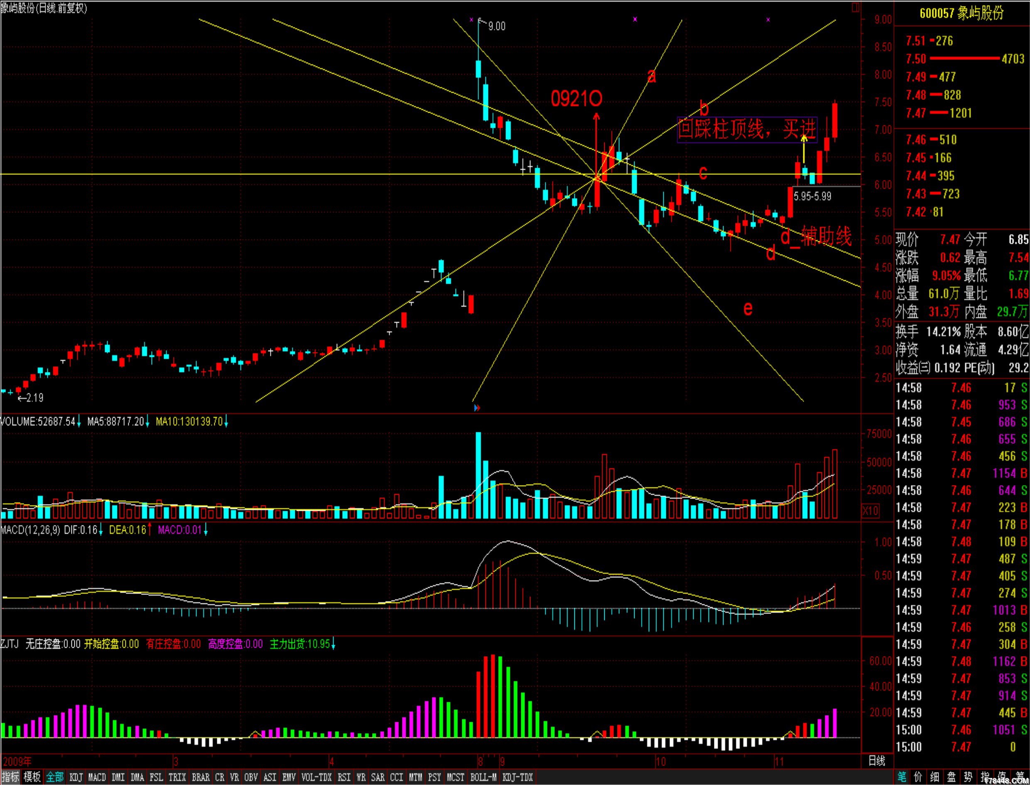1030x785 pixels.
Task: Click the 换手 14.21% turnover value
Action: pyautogui.click(x=944, y=332)
